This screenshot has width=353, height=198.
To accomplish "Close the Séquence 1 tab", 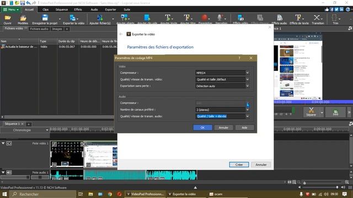I will pyautogui.click(x=22, y=124).
